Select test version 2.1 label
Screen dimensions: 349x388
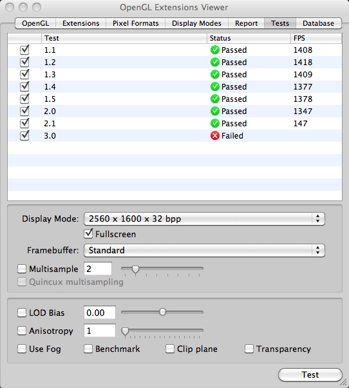[50, 124]
